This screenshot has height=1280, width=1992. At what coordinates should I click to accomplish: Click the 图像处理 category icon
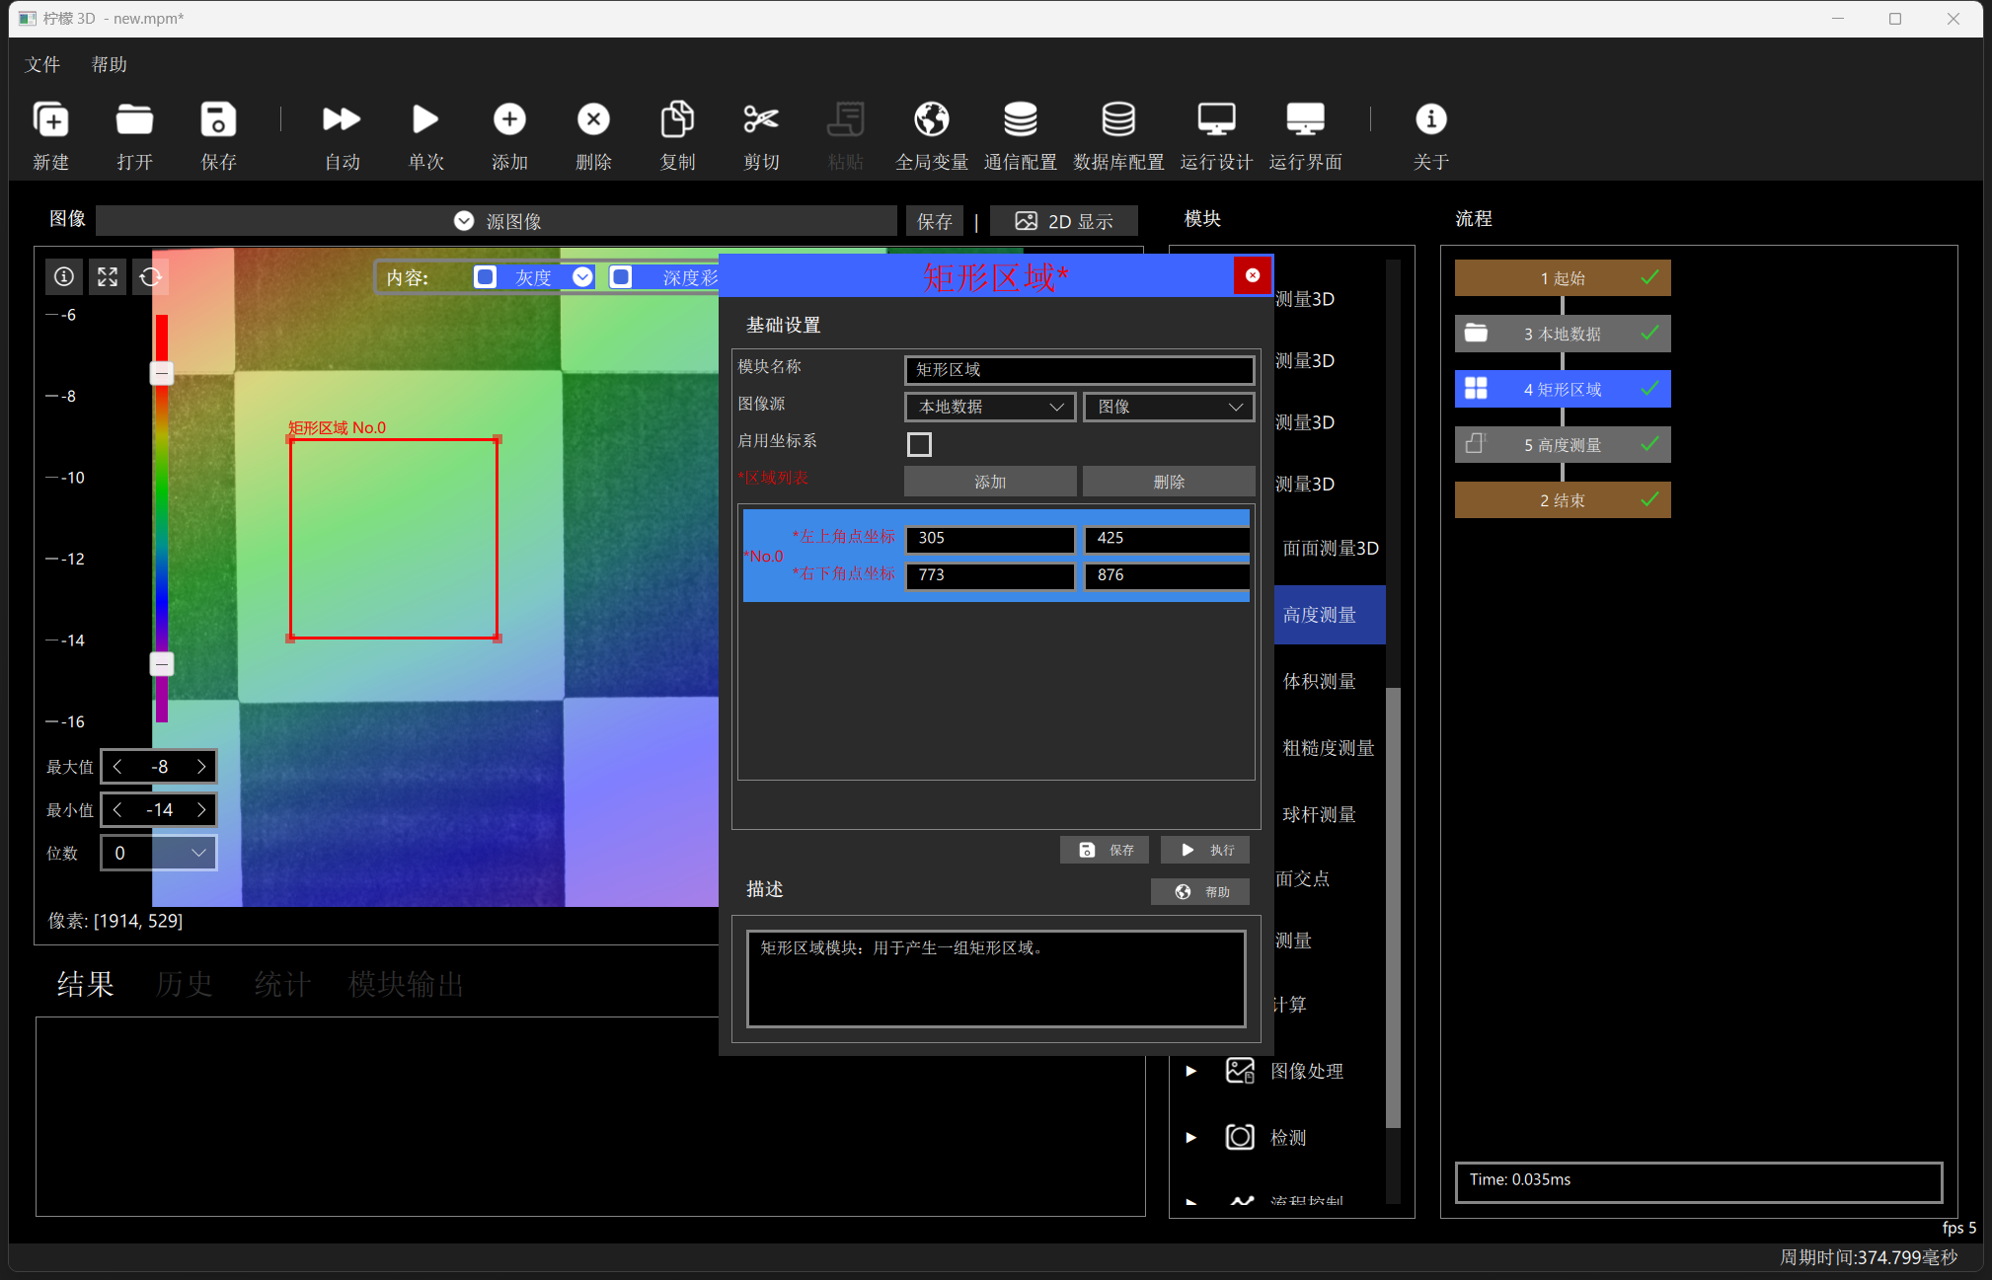pos(1240,1071)
